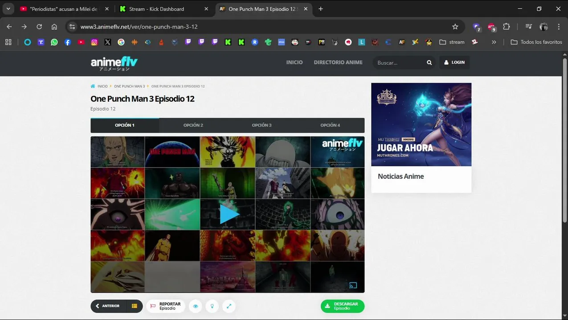Click the green DESCARGAR Episodio button
Screen dimensions: 568x320
coord(342,306)
